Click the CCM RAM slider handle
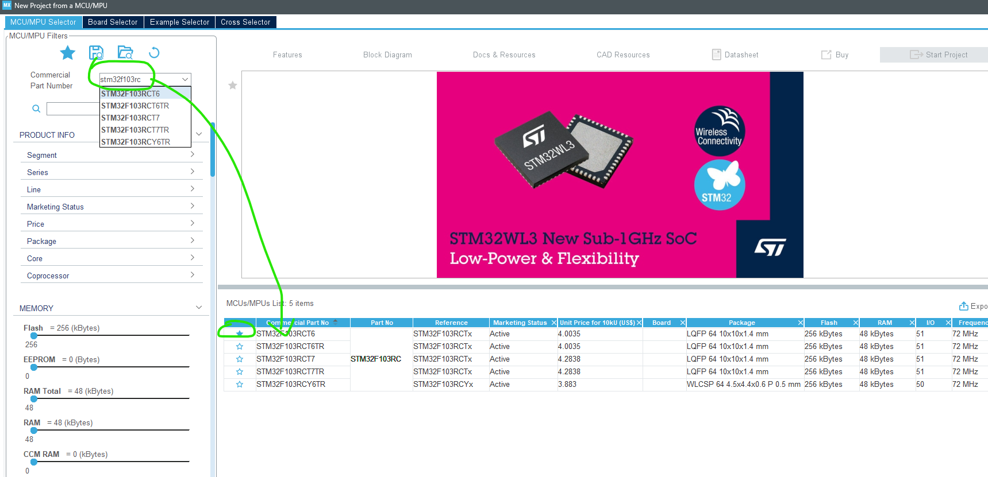Image resolution: width=988 pixels, height=477 pixels. coord(34,462)
